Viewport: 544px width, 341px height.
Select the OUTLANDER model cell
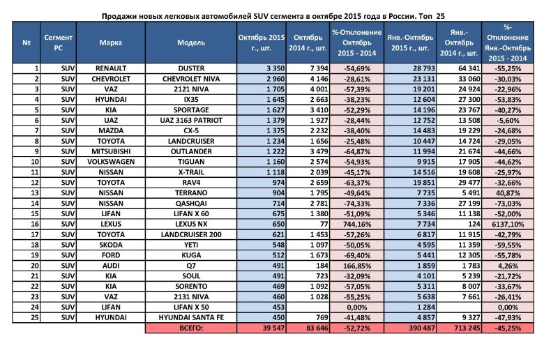click(x=191, y=152)
